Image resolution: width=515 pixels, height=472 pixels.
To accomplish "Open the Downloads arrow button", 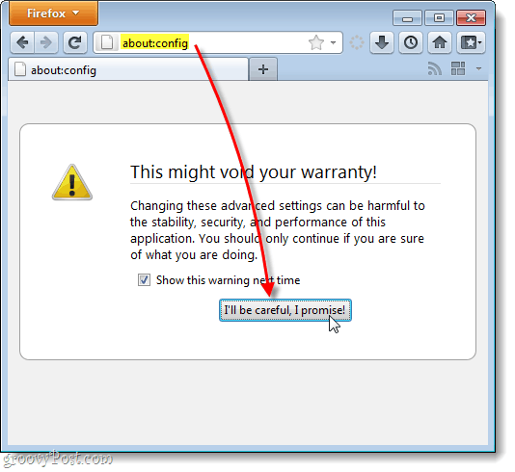I will coord(382,42).
